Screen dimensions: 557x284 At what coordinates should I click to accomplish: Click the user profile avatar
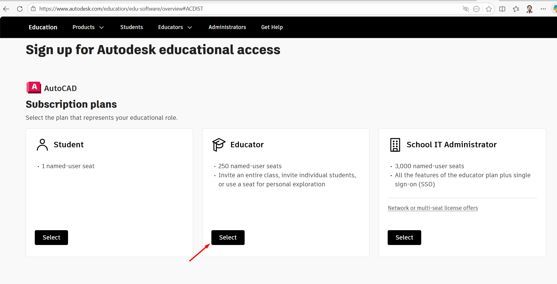(x=529, y=9)
